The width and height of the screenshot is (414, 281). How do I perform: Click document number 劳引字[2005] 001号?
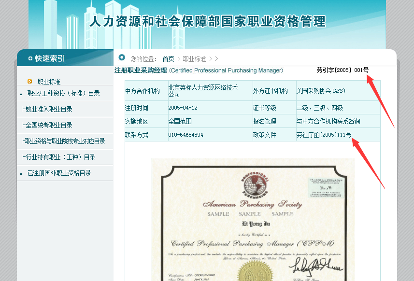click(342, 70)
